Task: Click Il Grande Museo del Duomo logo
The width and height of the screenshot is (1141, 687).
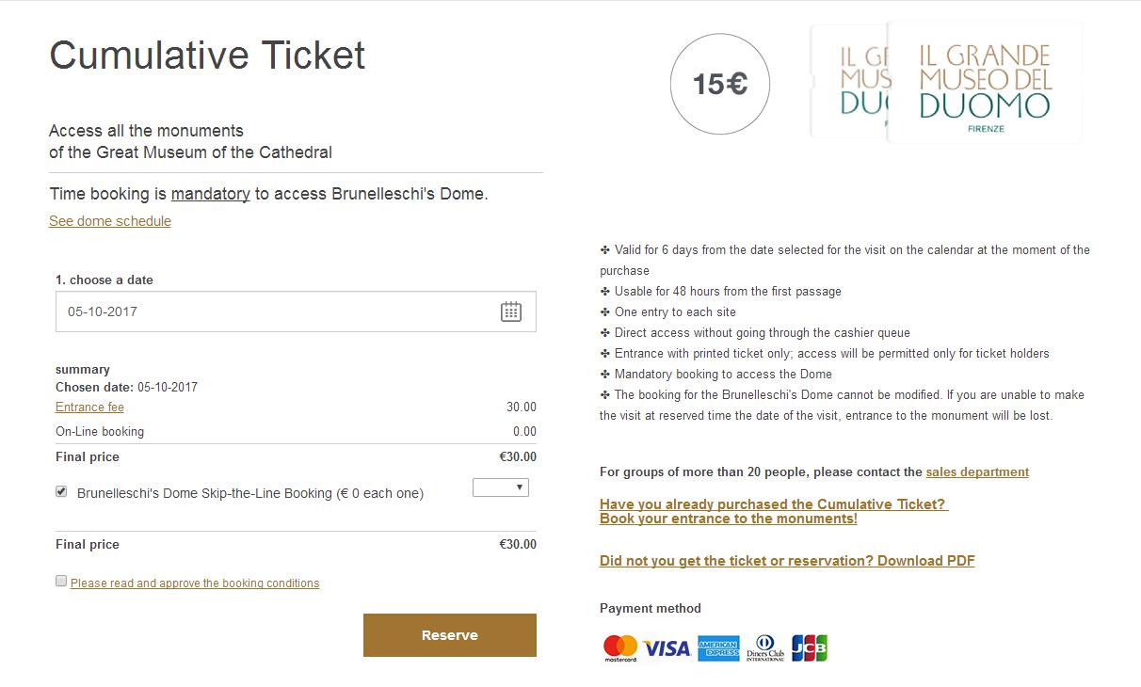Action: point(984,85)
